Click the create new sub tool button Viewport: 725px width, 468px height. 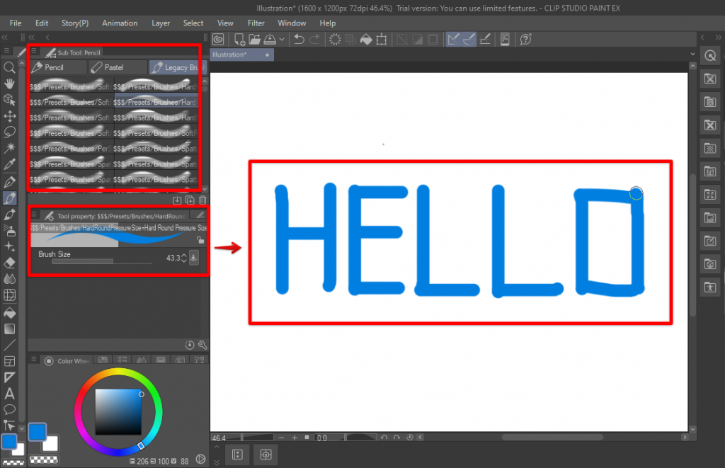pos(190,200)
